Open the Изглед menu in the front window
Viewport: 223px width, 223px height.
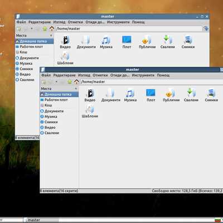(x=84, y=75)
